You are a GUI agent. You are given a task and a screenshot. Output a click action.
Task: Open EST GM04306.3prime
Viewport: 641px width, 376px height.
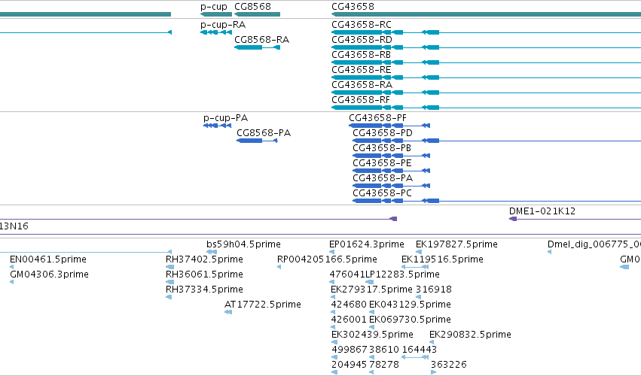coord(49,274)
